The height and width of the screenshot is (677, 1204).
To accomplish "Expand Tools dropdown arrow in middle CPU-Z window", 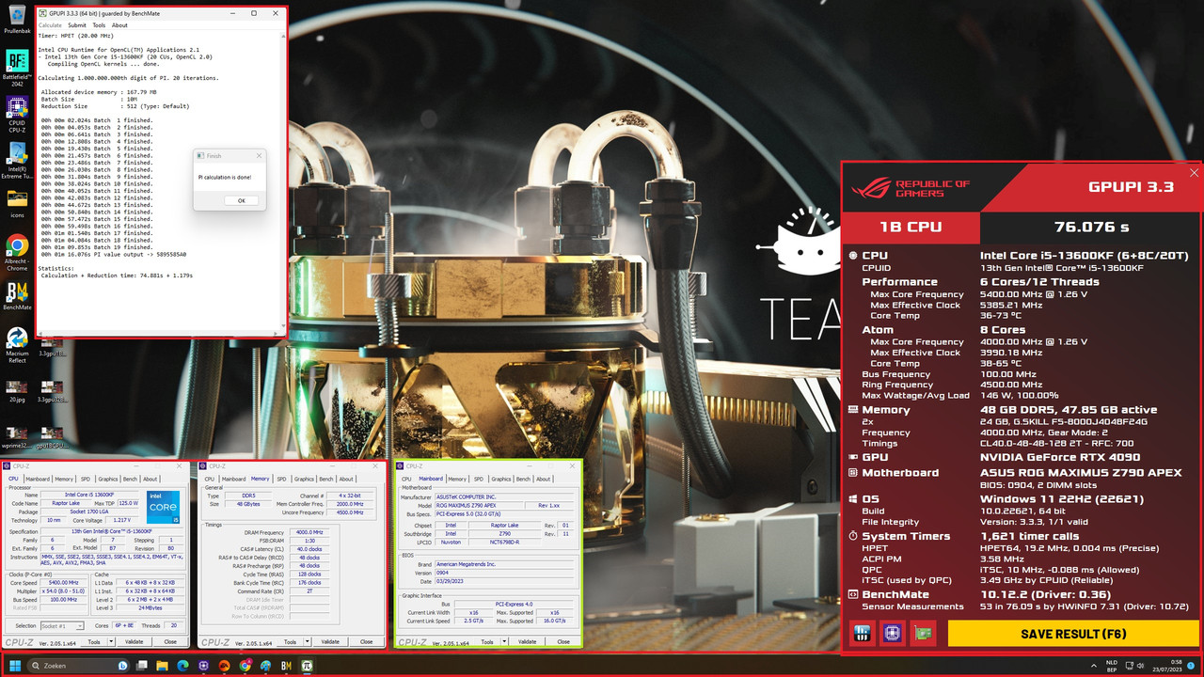I will [308, 642].
